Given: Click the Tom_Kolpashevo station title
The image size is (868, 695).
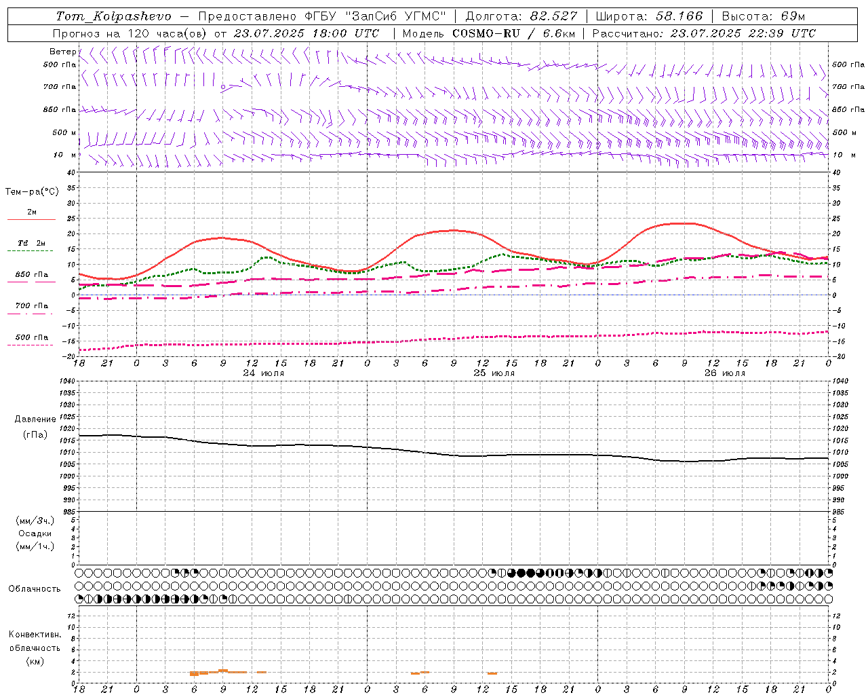Looking at the screenshot, I should coord(114,16).
